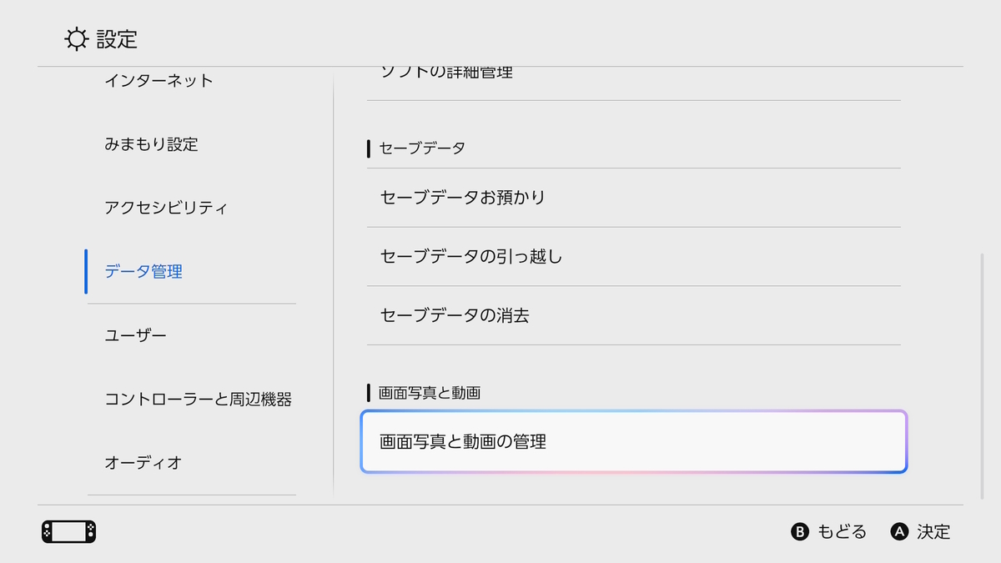Viewport: 1001px width, 563px height.
Task: Select セーブデータの引っ越し
Action: pyautogui.click(x=634, y=257)
